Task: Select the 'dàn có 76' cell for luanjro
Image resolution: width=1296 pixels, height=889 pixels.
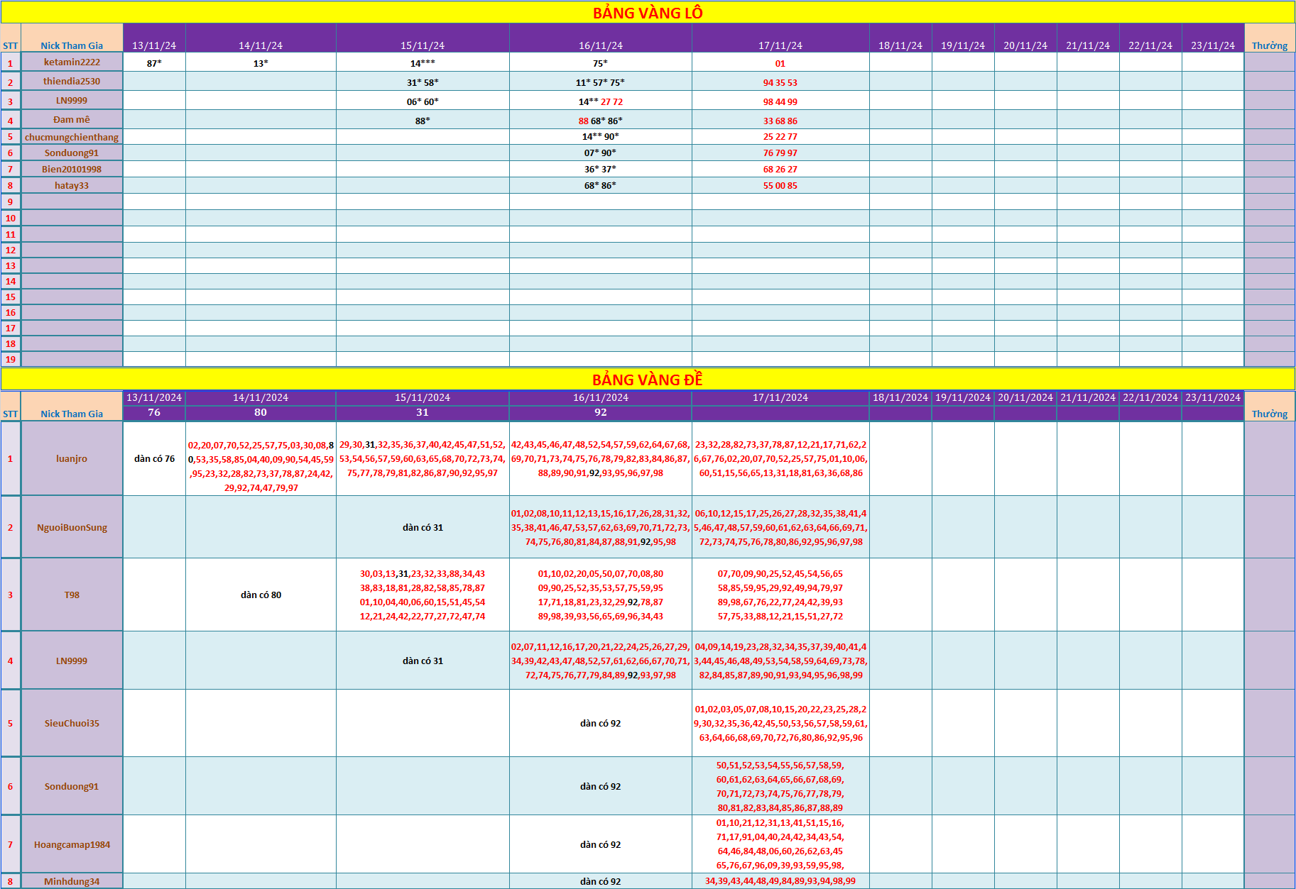Action: coord(154,458)
